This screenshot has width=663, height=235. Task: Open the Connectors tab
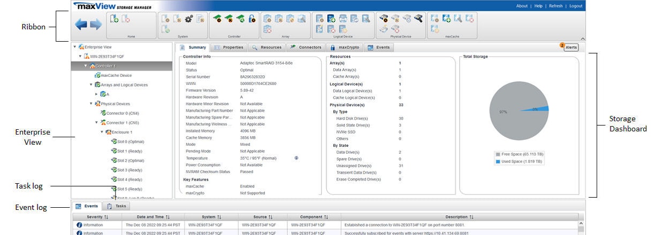tap(306, 48)
